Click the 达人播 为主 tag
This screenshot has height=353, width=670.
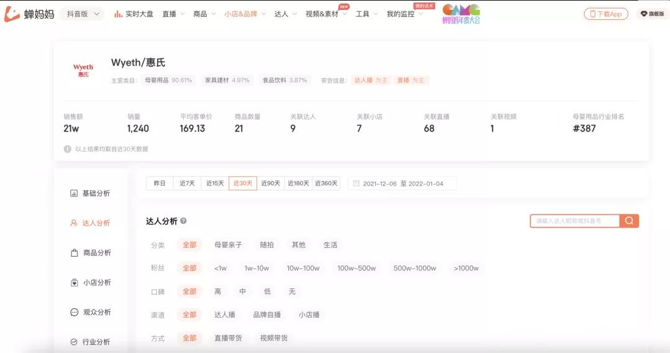(371, 80)
